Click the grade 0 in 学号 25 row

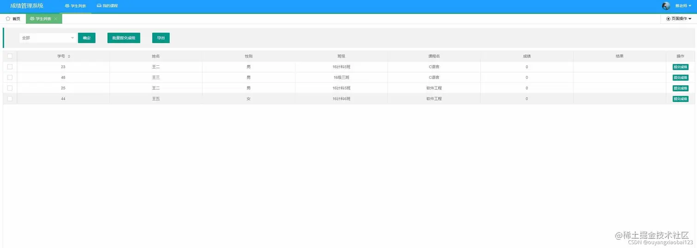pos(526,88)
